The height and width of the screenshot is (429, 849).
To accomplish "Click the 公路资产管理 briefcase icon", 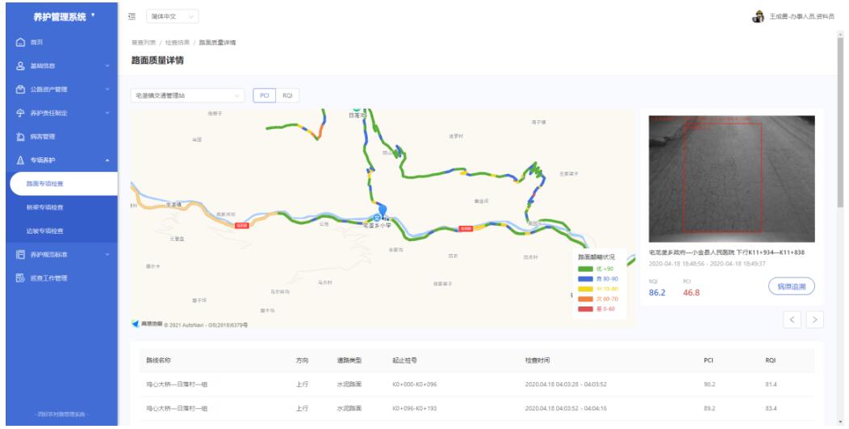I will click(x=19, y=89).
